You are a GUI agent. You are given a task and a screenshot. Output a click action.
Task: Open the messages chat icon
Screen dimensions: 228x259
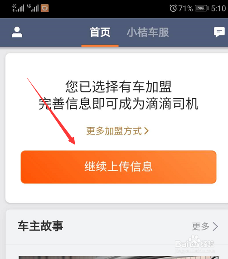219,32
